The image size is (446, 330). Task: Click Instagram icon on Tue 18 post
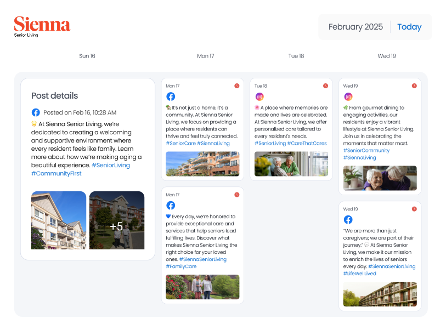[x=259, y=96]
